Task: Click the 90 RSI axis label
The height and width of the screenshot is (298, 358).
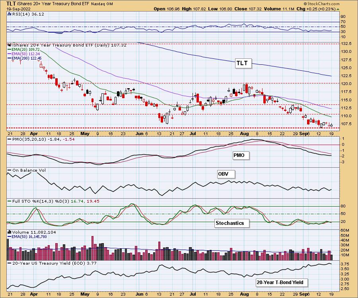Action: 343,17
